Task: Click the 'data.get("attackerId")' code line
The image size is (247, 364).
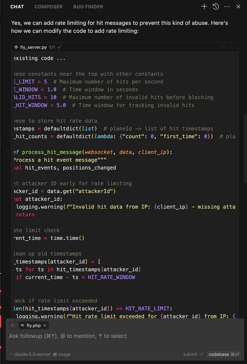Action: pos(65,191)
